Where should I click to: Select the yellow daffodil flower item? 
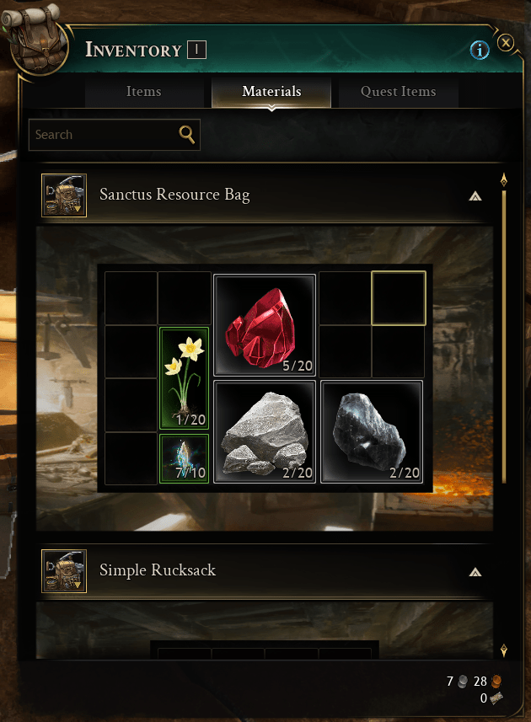185,377
